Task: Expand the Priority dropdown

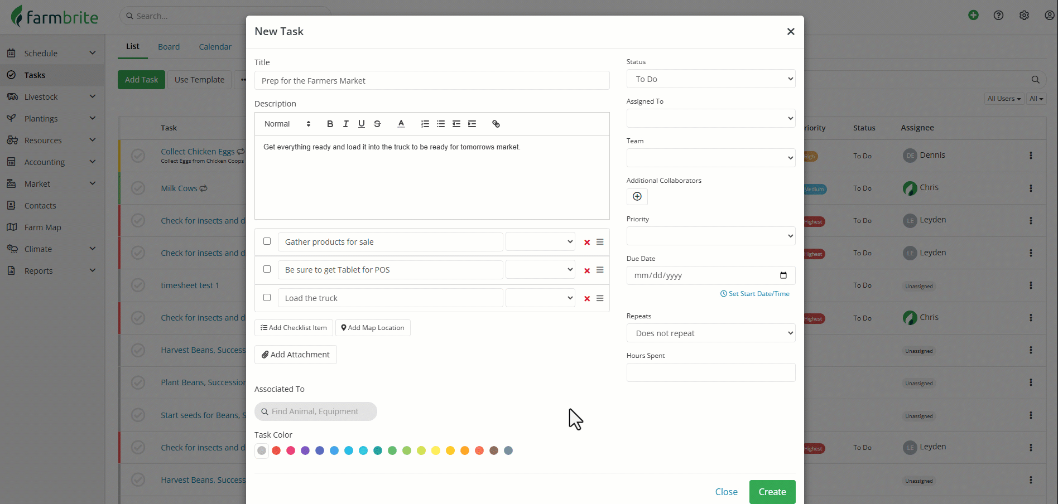Action: coord(710,236)
